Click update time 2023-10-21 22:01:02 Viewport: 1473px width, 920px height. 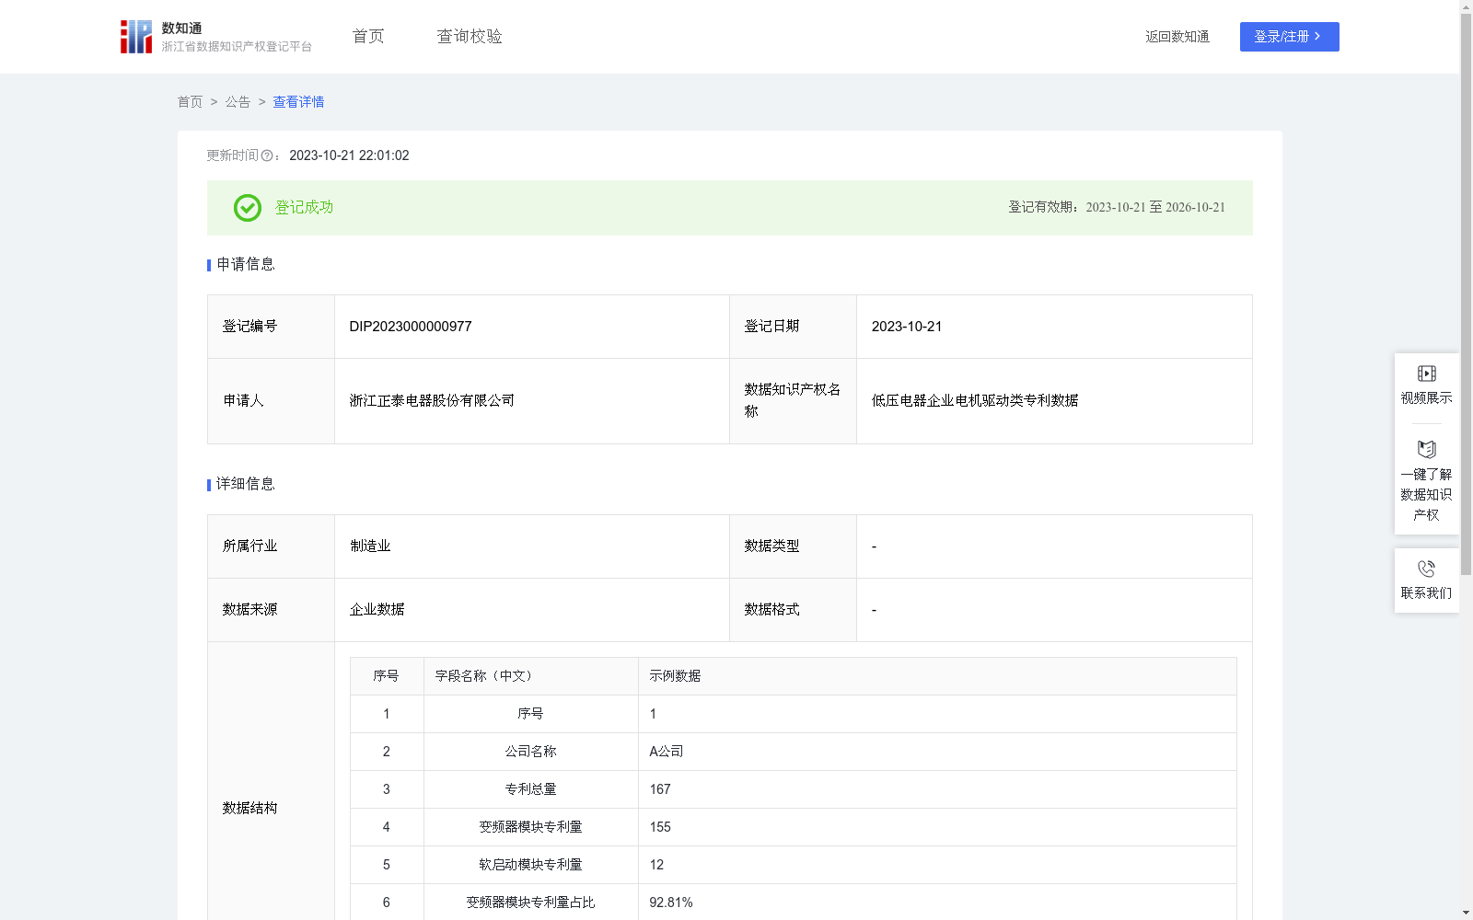(349, 155)
